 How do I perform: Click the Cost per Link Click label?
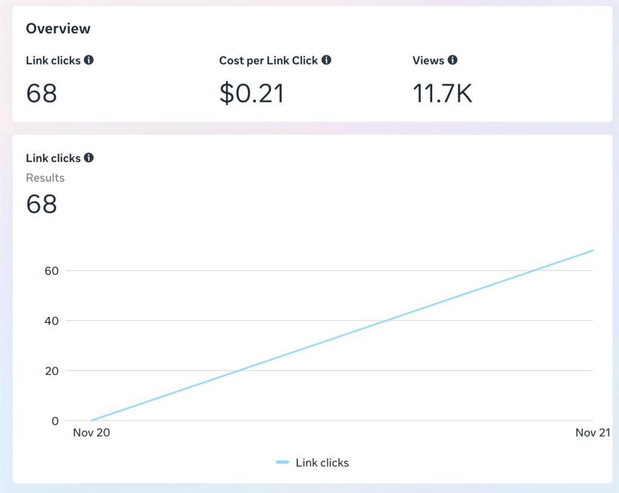tap(268, 60)
